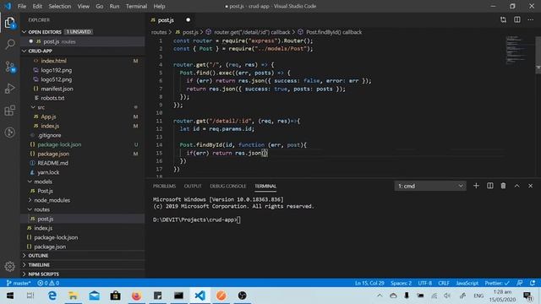This screenshot has height=304, width=541.
Task: Split the terminal panel
Action: [x=490, y=186]
